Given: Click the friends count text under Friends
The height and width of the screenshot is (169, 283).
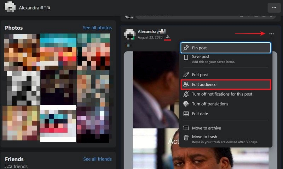Looking at the screenshot, I should (16, 166).
